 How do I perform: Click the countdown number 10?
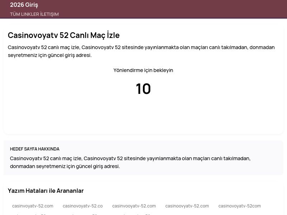click(x=143, y=89)
